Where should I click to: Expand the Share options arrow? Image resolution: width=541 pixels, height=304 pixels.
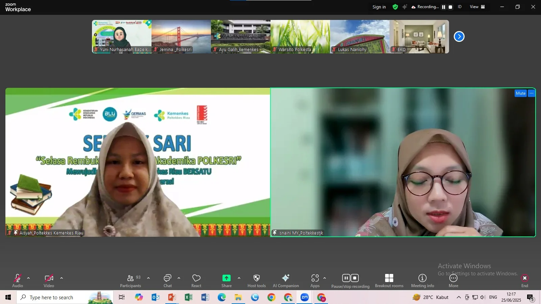(x=239, y=278)
